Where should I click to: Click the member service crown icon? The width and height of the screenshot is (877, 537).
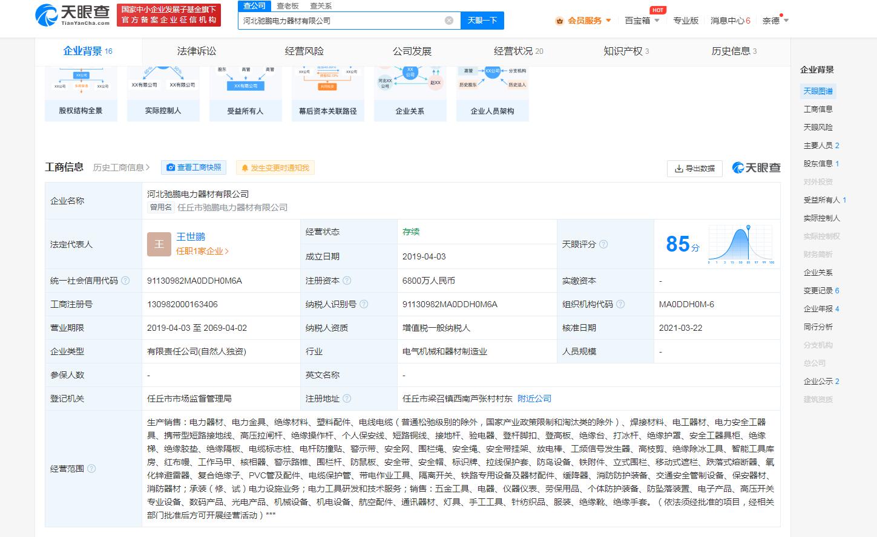click(560, 21)
